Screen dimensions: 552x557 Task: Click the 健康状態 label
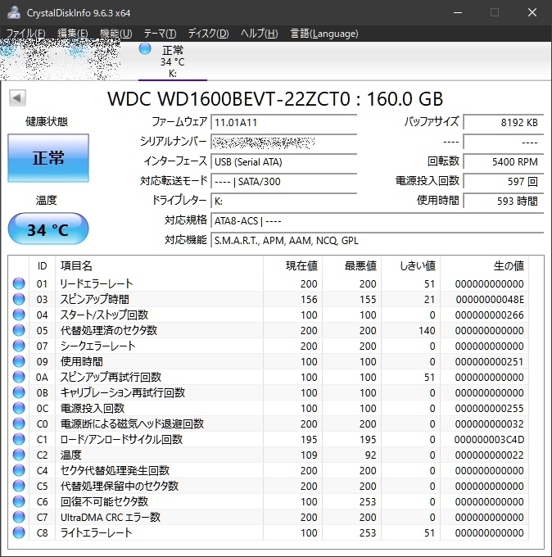47,122
